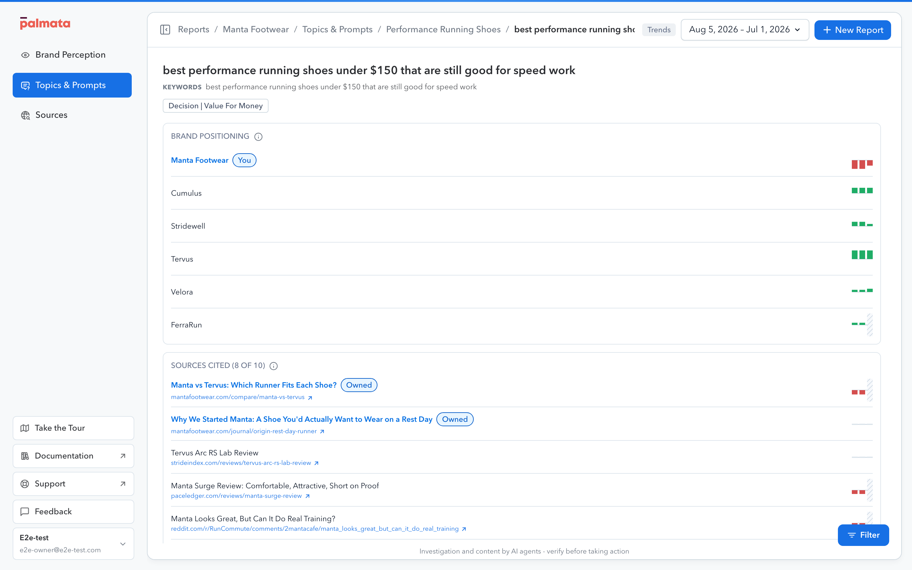This screenshot has width=912, height=570.
Task: Click Owned badge on Manta vs Tervus
Action: pyautogui.click(x=359, y=385)
